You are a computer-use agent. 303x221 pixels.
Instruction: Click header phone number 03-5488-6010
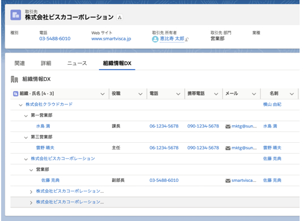tap(55, 39)
